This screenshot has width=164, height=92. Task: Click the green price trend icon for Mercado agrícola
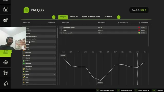139,33
